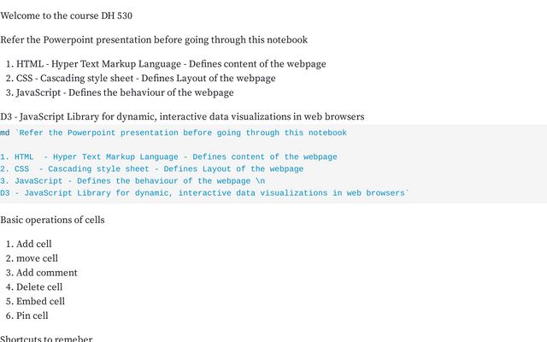
Task: Place cursor in the 'D3 - JavaScript Library' code line
Action: click(204, 193)
